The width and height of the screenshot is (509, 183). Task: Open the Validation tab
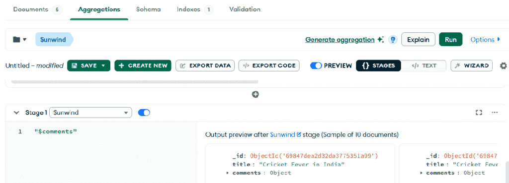pyautogui.click(x=245, y=9)
